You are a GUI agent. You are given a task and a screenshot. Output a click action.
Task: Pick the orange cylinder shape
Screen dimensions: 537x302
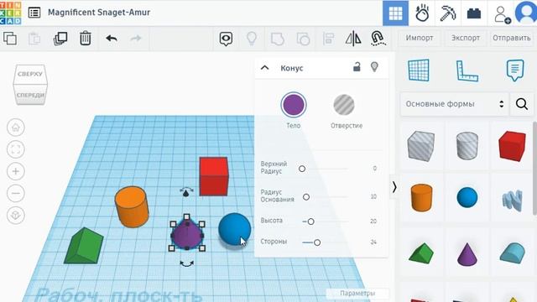pyautogui.click(x=421, y=198)
